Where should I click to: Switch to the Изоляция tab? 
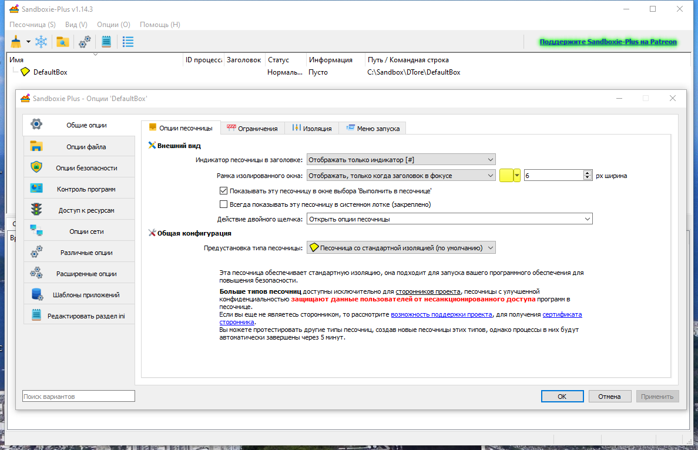(x=311, y=128)
